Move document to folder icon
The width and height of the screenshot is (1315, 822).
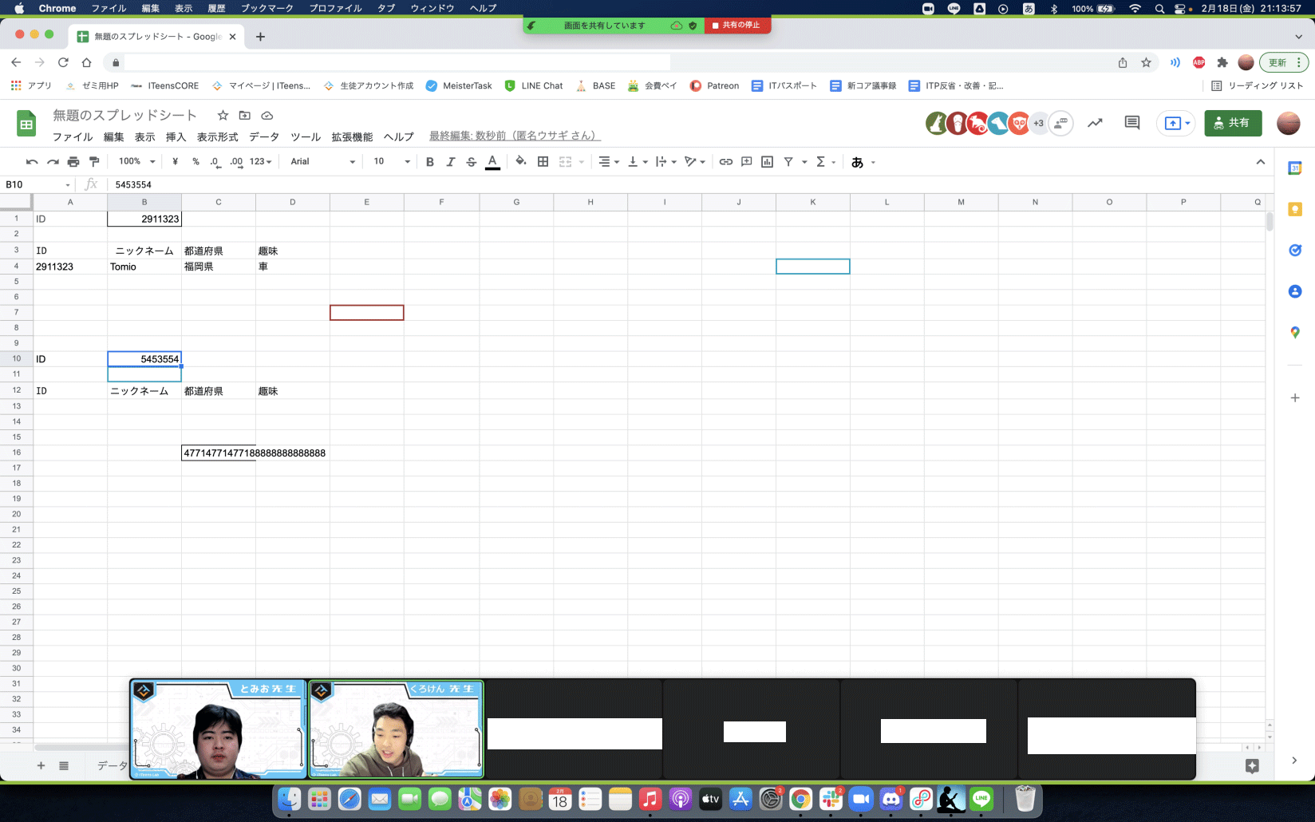(245, 116)
